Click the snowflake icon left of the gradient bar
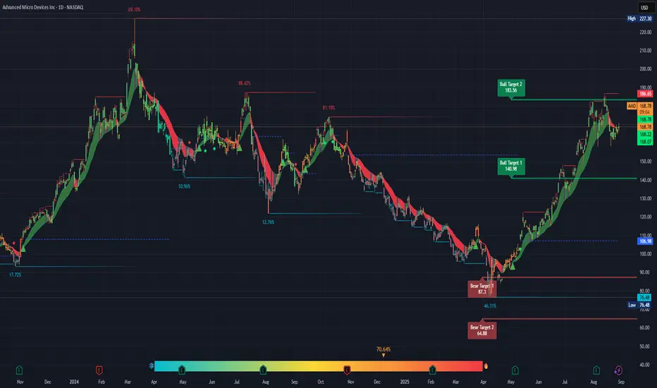657x388 pixels. coord(152,366)
